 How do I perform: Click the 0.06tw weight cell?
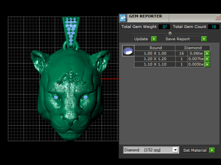pos(196,53)
